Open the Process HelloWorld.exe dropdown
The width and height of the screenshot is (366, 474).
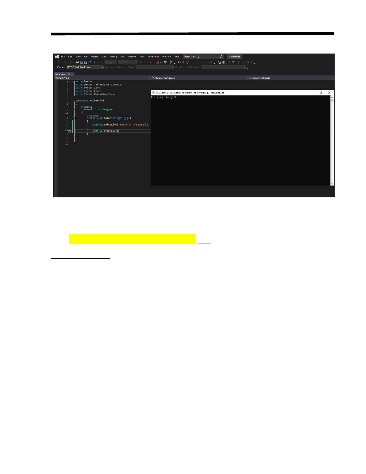[x=102, y=68]
